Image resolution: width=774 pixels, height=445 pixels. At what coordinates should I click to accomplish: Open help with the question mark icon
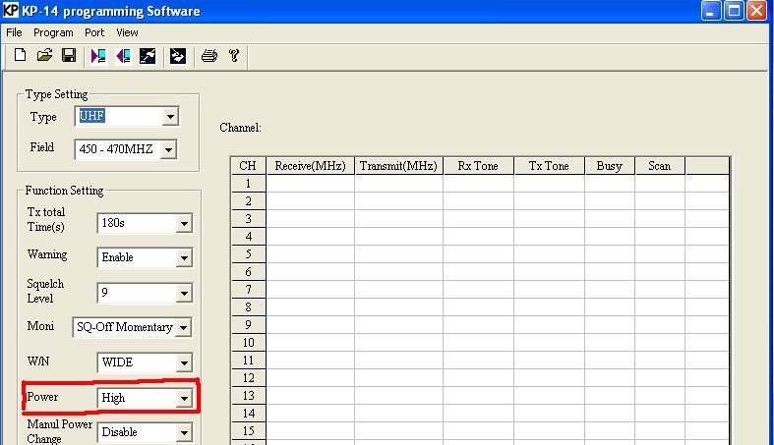coord(234,56)
